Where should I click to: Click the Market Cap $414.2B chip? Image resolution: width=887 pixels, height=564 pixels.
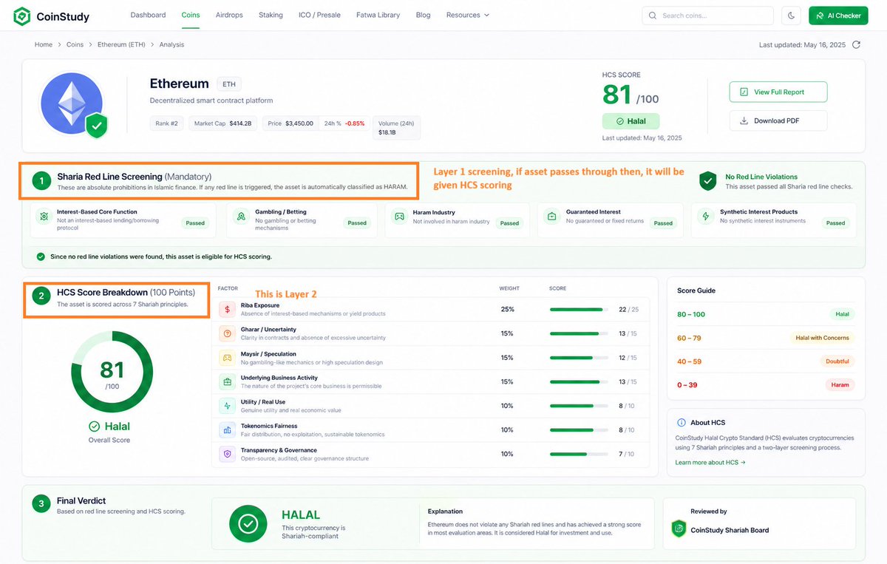[x=223, y=123]
